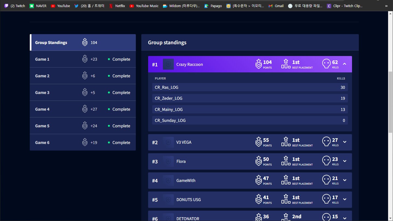Click the skull kills icon for Flora
393x221 pixels.
click(326, 161)
